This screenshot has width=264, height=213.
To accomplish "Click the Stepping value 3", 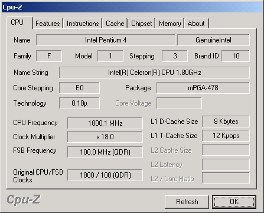I will tap(175, 56).
